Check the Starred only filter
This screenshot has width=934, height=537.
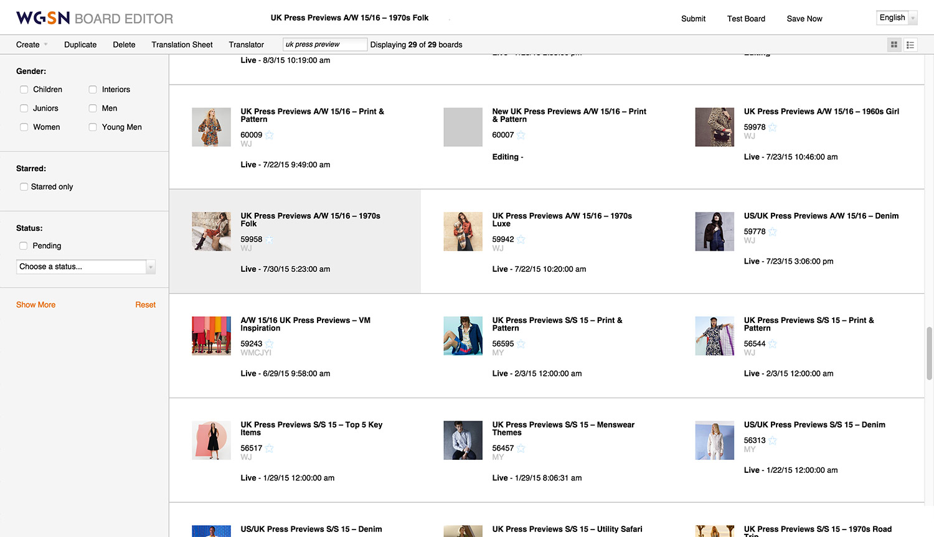(24, 187)
